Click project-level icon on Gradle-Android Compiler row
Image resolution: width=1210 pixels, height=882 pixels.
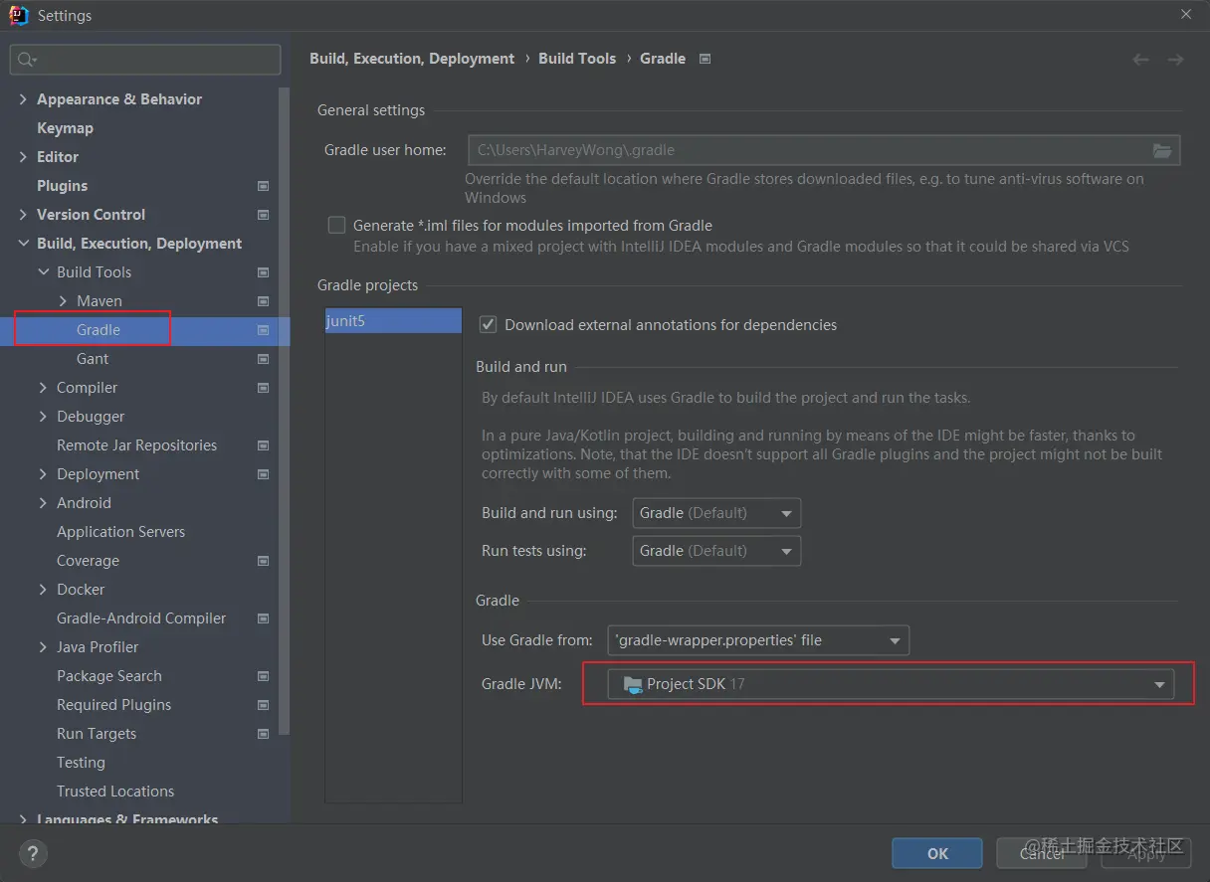click(264, 618)
